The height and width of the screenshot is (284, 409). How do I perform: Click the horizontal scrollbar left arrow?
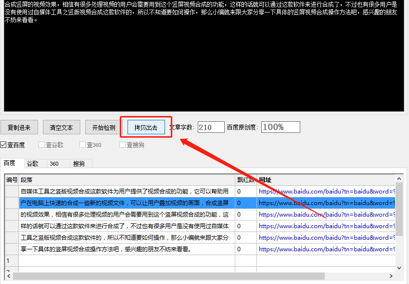[9, 276]
